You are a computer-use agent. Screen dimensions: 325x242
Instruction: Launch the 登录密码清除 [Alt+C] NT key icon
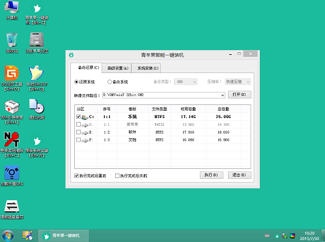12,145
